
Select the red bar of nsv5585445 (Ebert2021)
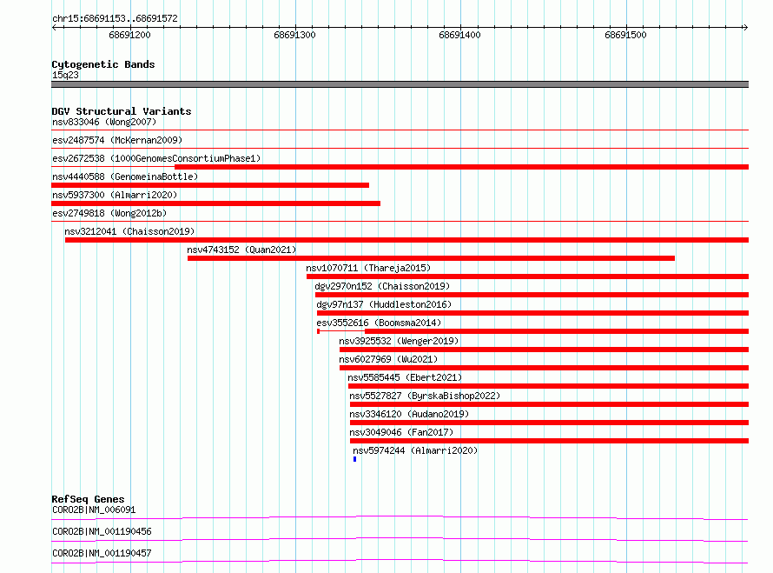[x=548, y=386]
